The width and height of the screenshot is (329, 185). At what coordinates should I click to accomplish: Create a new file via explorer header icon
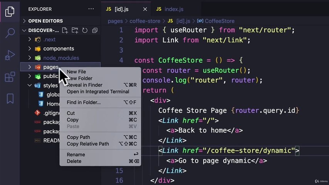pos(65,30)
